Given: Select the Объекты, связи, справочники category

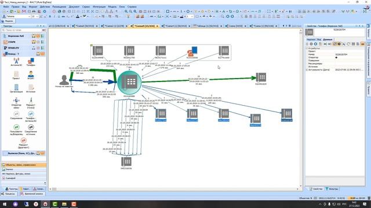Looking at the screenshot, I should click(x=24, y=165).
